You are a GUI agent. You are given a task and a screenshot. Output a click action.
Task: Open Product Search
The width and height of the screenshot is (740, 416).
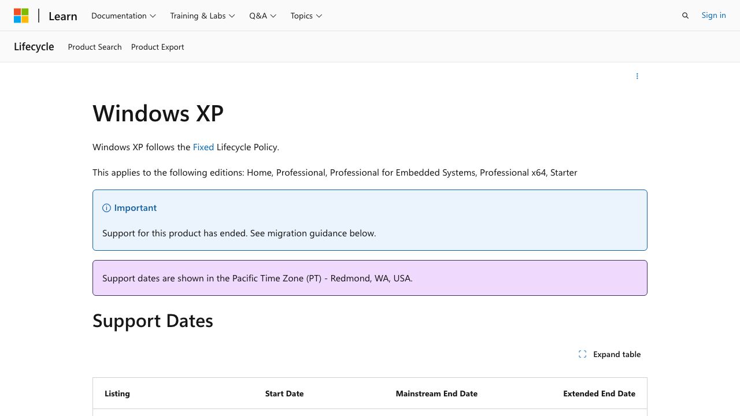pos(95,47)
